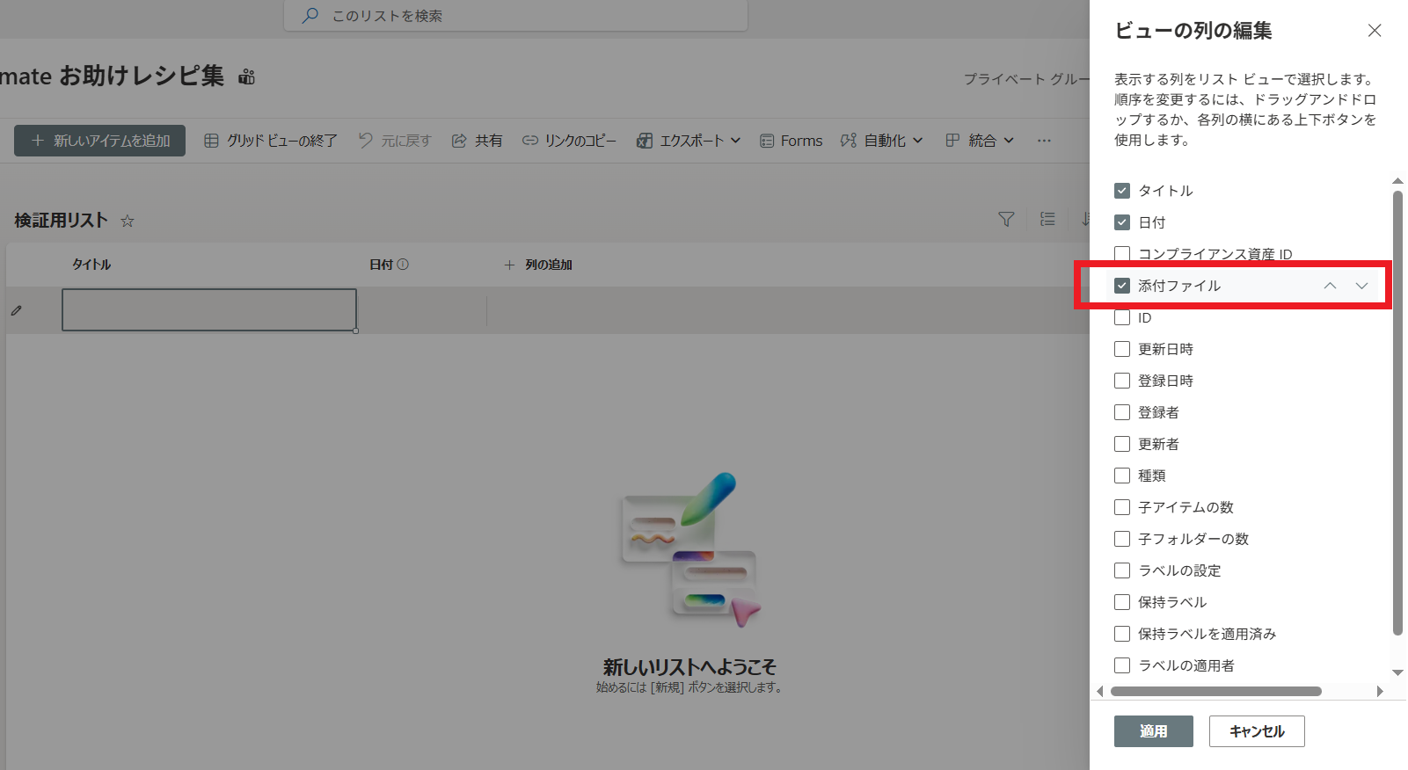The height and width of the screenshot is (770, 1408).
Task: Click the 適用 (Apply) button
Action: (x=1154, y=731)
